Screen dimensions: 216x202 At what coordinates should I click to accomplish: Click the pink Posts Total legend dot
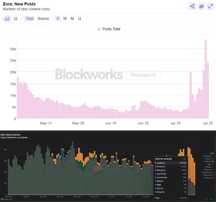pos(99,29)
